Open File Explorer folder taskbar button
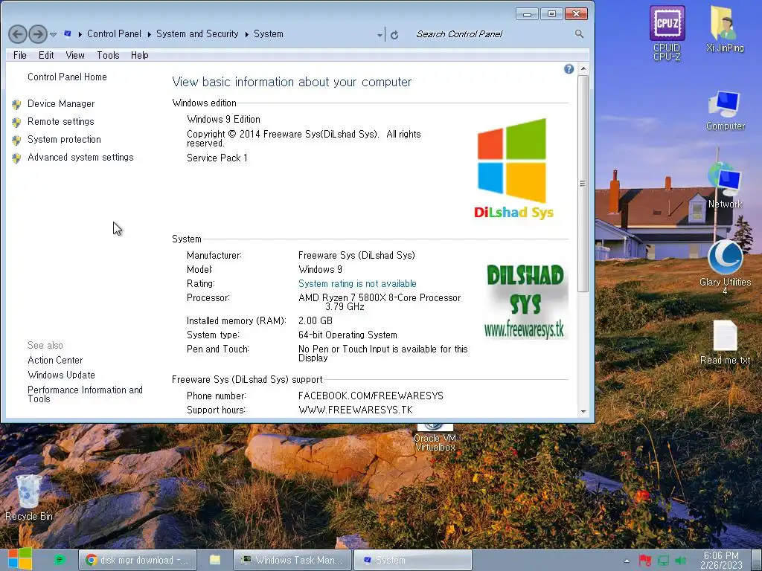This screenshot has width=762, height=571. 215,560
